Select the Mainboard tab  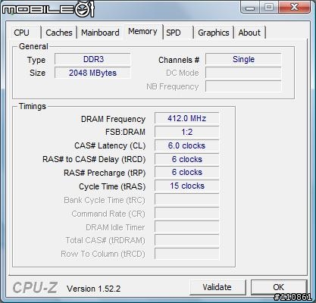tap(100, 33)
